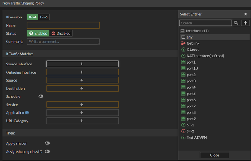This screenshot has height=161, width=251.
Task: Set Status to Disabled
Action: click(61, 34)
